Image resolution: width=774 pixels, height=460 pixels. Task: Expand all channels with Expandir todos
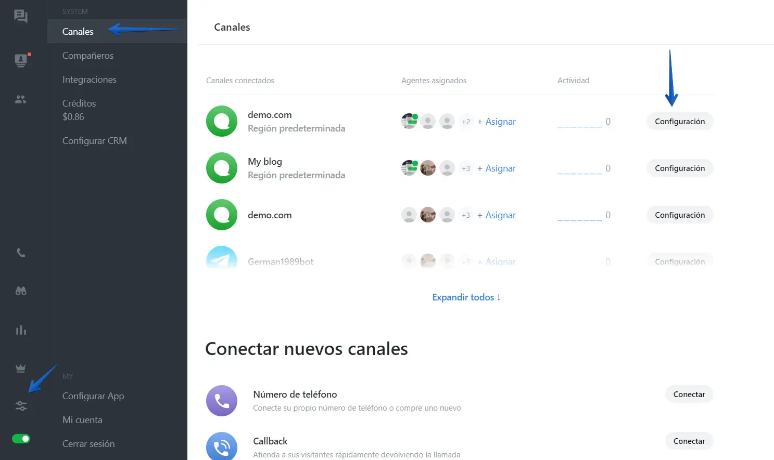466,297
